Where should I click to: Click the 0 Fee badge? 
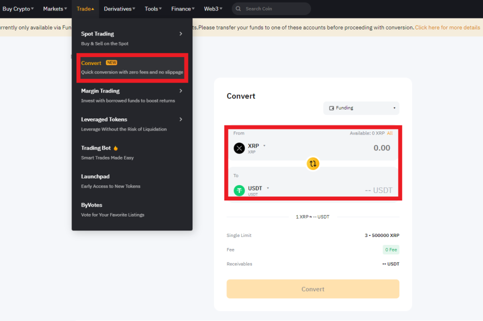click(391, 249)
